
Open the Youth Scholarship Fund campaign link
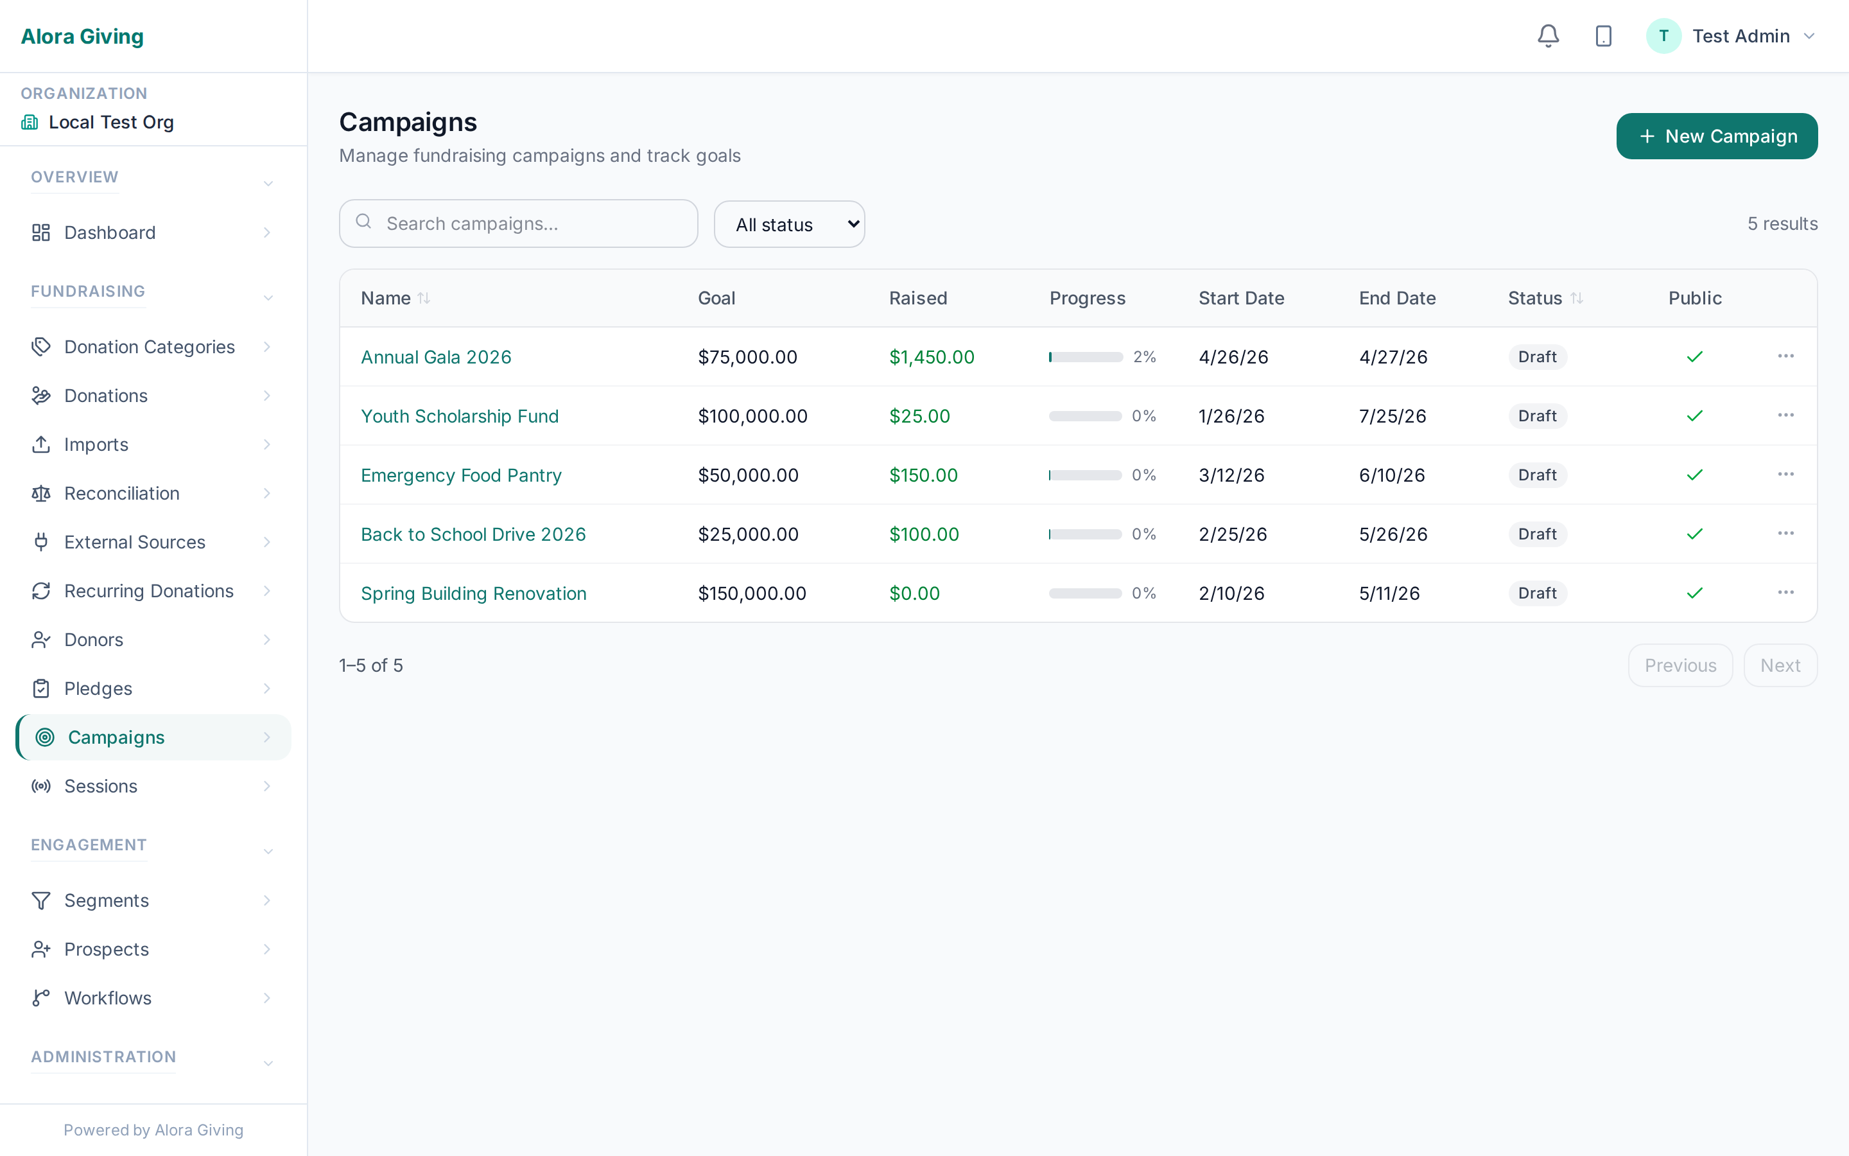(459, 416)
